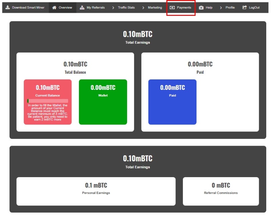Click the Referral Commissions label
This screenshot has width=271, height=217.
click(221, 193)
